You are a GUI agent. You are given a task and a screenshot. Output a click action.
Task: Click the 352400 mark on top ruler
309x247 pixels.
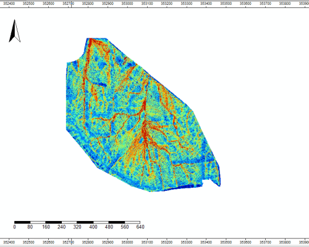pyautogui.click(x=9, y=4)
